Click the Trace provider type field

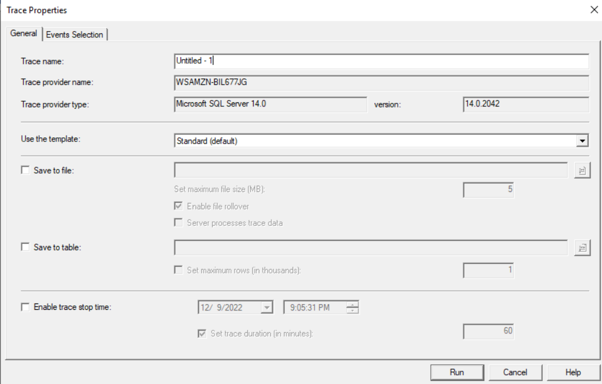click(271, 105)
